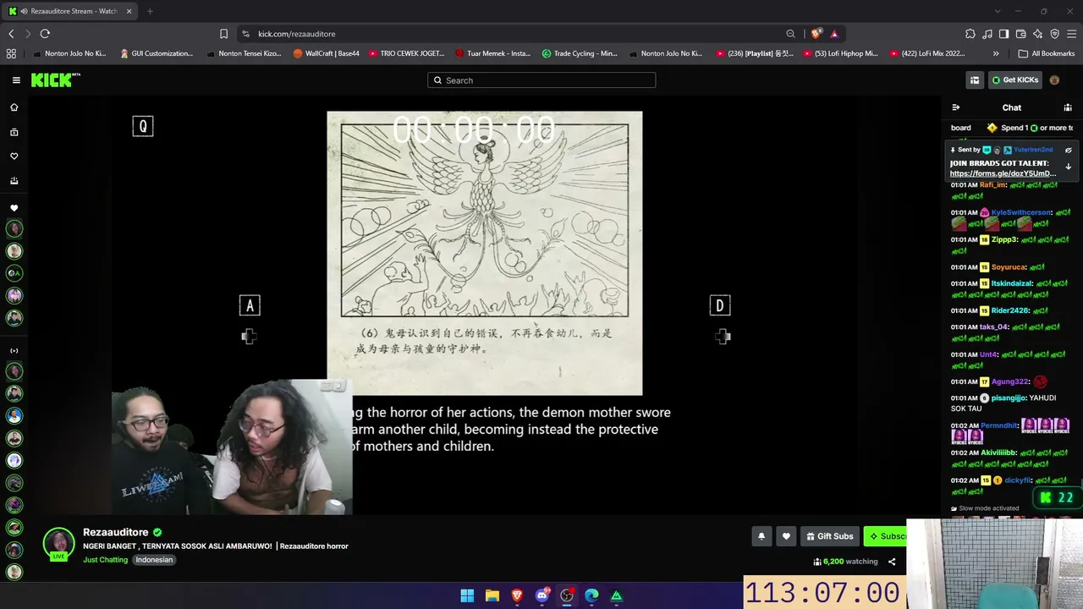Bookmark this page with the bookmark icon

tap(223, 34)
